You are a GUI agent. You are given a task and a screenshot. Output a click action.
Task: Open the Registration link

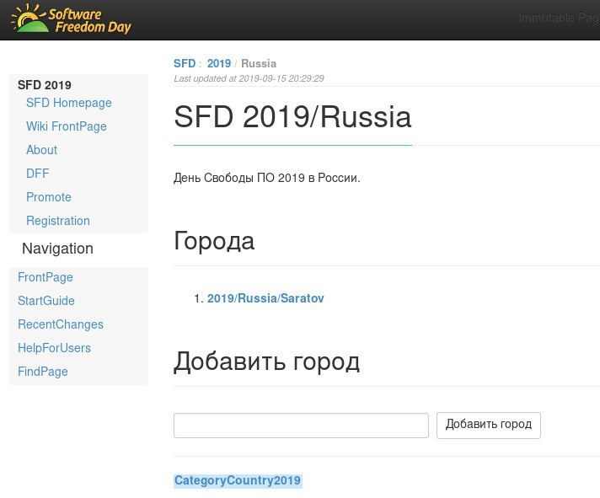[x=58, y=221]
